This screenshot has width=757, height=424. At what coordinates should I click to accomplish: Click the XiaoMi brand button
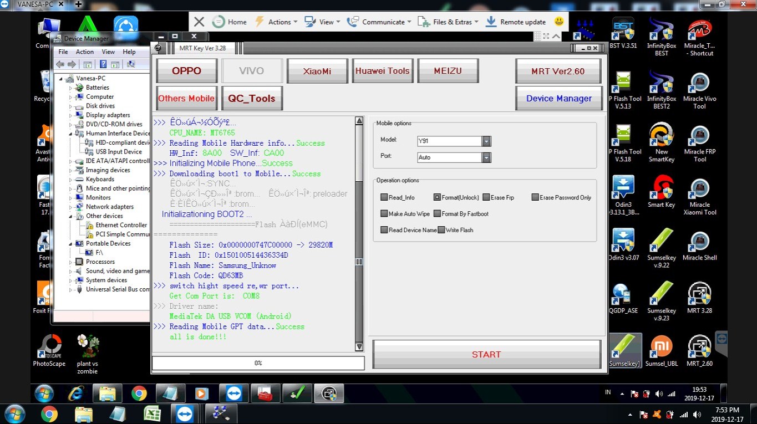[317, 71]
